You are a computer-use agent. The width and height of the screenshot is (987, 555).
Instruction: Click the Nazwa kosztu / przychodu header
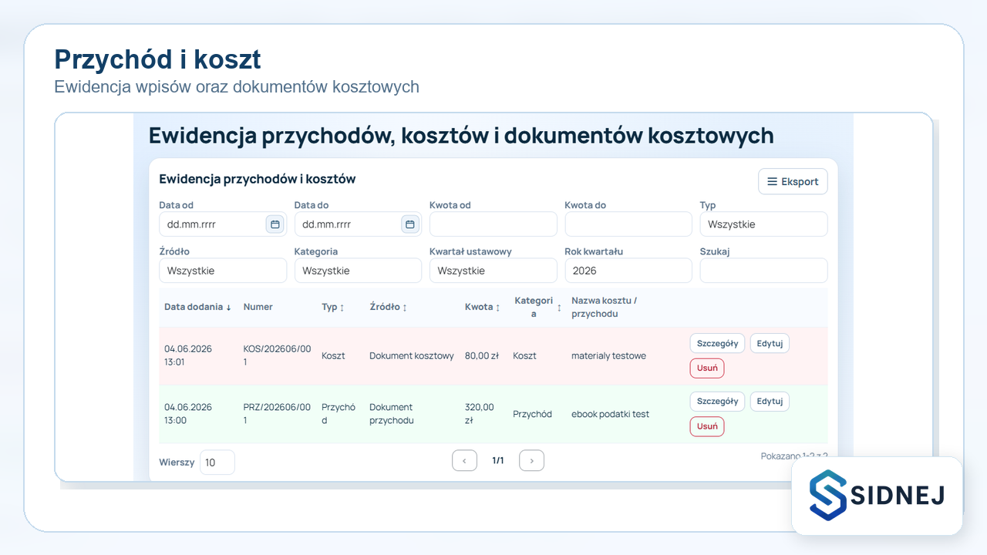click(605, 307)
